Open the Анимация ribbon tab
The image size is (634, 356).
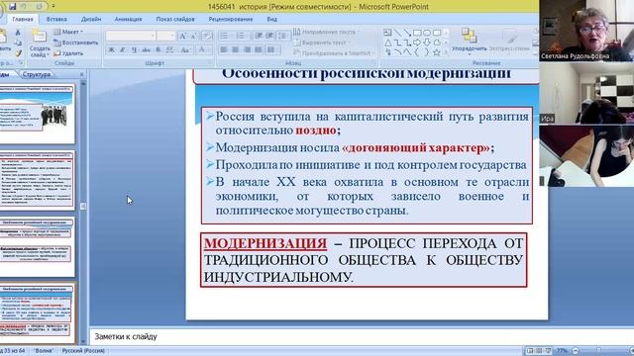pyautogui.click(x=128, y=19)
